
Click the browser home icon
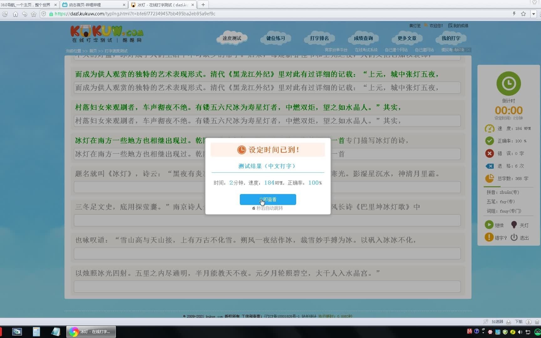pos(15,14)
